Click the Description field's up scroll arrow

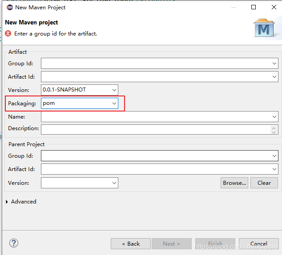pos(274,128)
